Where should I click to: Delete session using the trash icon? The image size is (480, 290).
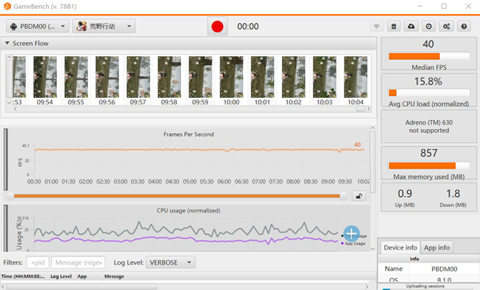(394, 27)
